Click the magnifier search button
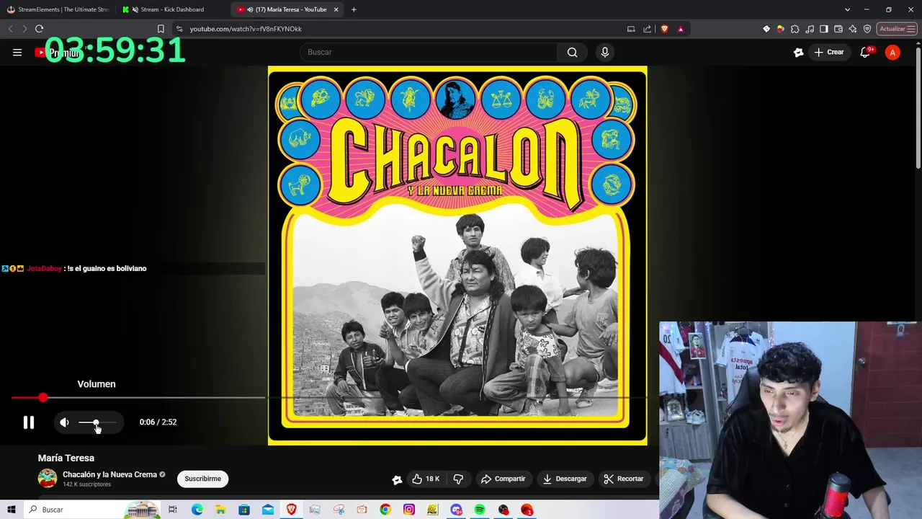Screen dimensions: 922x519 click(572, 52)
